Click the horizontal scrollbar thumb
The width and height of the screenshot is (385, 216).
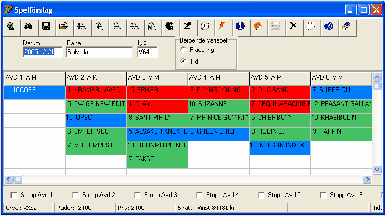pyautogui.click(x=18, y=180)
